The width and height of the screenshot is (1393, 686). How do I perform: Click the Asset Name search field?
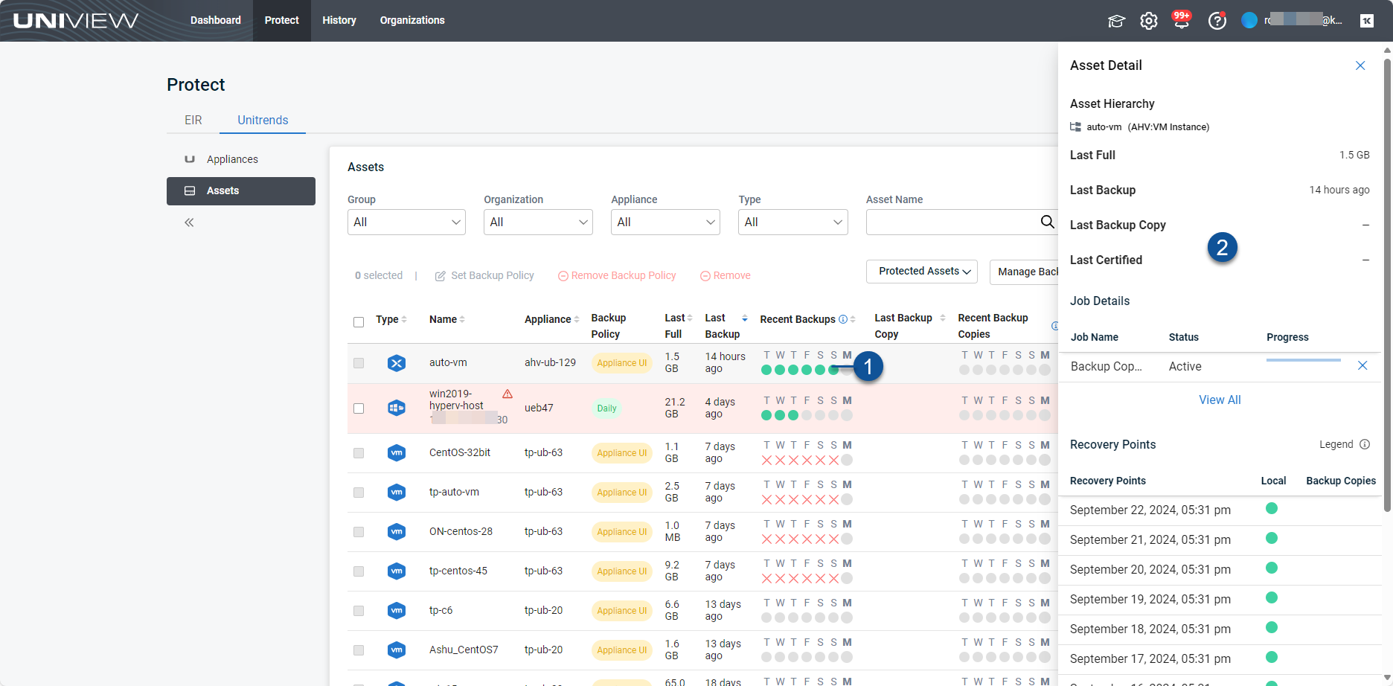[x=952, y=222]
